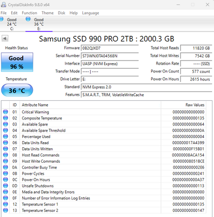Click the Interface field UASP (NVM Express)
This screenshot has height=217, width=214.
pos(110,64)
